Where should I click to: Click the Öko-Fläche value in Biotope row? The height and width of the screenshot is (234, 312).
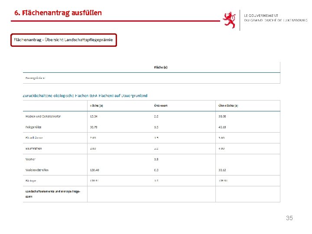[x=223, y=181]
